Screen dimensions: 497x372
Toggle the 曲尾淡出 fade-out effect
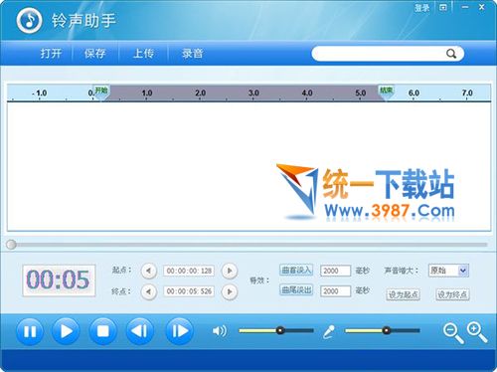click(x=296, y=290)
